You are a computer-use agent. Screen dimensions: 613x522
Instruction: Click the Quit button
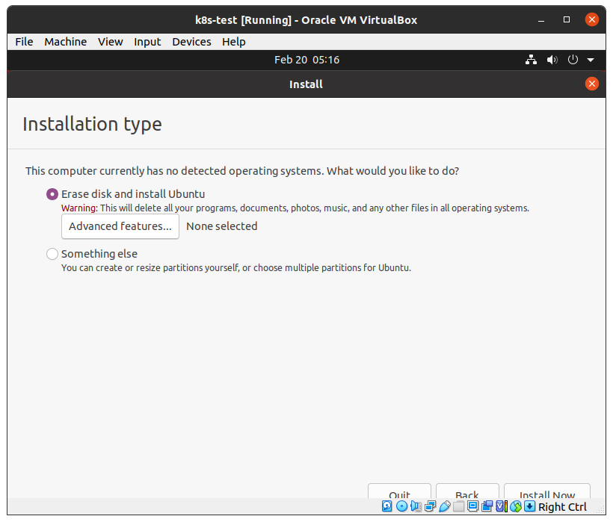click(399, 491)
